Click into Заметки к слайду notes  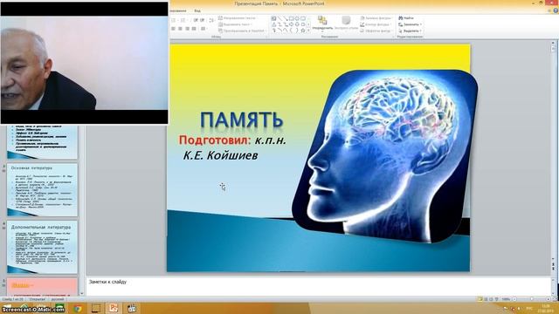318,286
